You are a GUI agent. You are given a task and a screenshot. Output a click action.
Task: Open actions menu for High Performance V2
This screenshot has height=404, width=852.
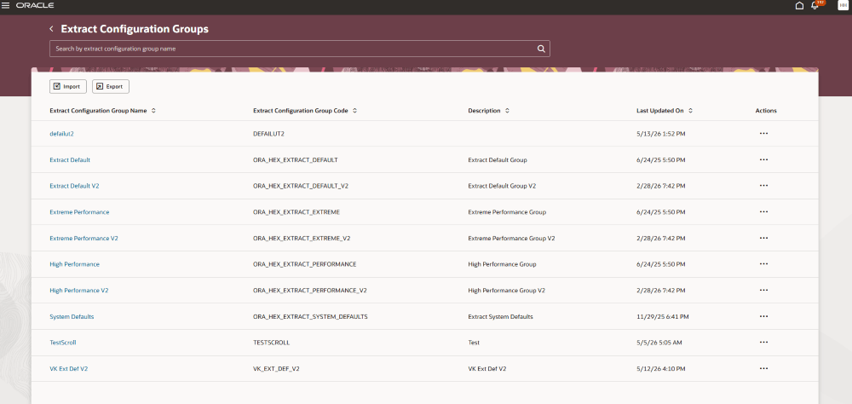[x=763, y=290]
